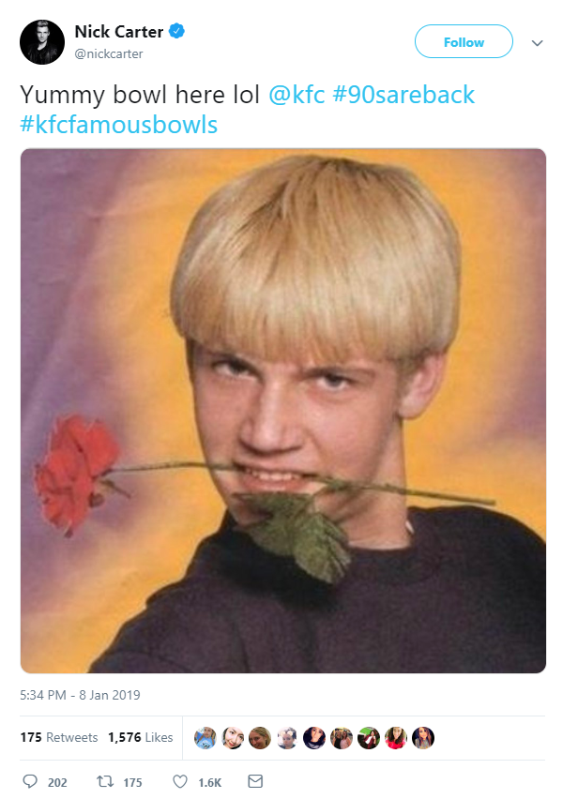
Task: Enlarge the rose portrait photo
Action: 283,411
